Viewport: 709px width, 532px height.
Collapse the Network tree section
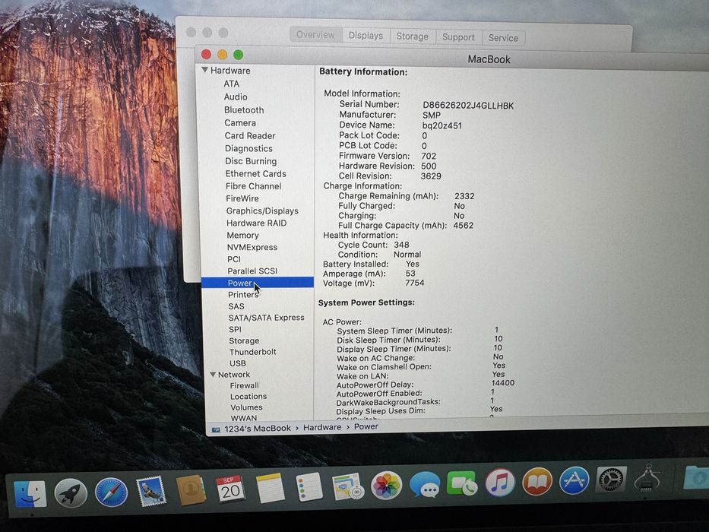tap(213, 375)
